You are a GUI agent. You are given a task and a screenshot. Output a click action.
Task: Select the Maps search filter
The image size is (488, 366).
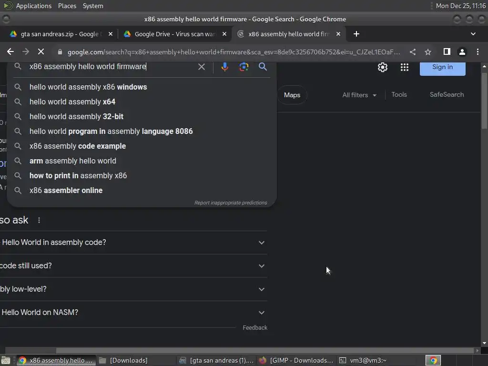click(x=292, y=95)
